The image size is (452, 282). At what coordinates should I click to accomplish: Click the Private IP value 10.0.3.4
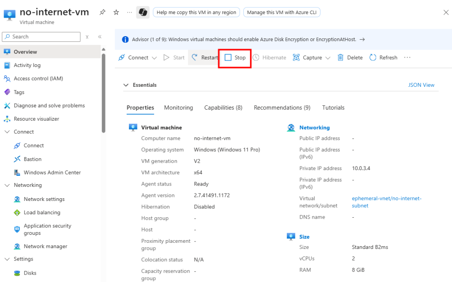coord(361,168)
